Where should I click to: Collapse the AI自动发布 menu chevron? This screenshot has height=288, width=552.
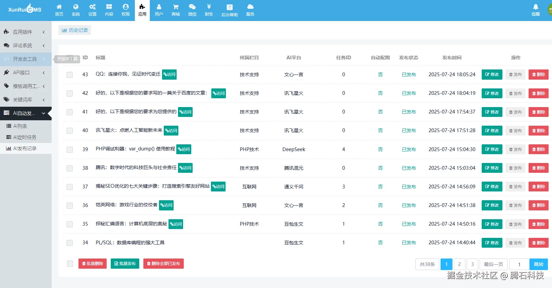(x=44, y=113)
